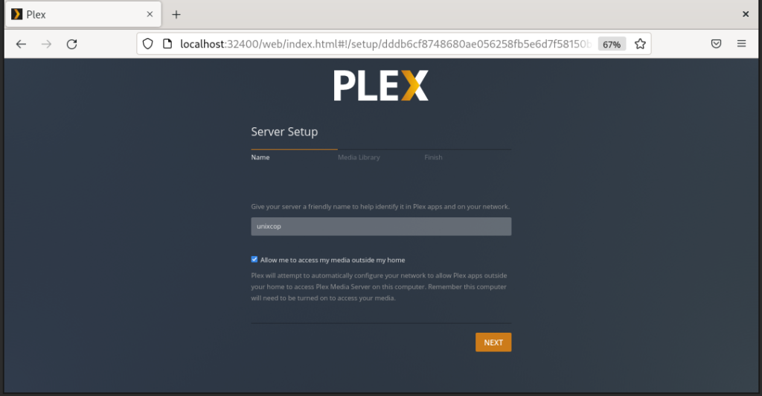Viewport: 762px width, 396px height.
Task: Reset zoom via 67% badge
Action: pyautogui.click(x=612, y=44)
